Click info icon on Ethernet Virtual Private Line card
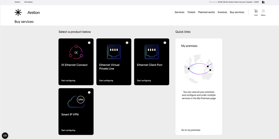 click(x=127, y=43)
